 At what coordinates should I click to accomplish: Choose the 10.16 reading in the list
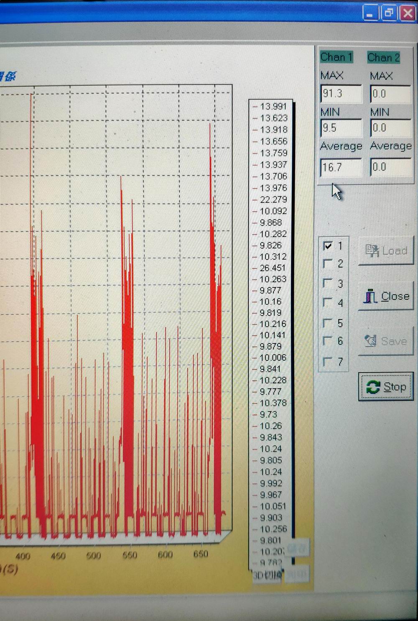pyautogui.click(x=270, y=302)
